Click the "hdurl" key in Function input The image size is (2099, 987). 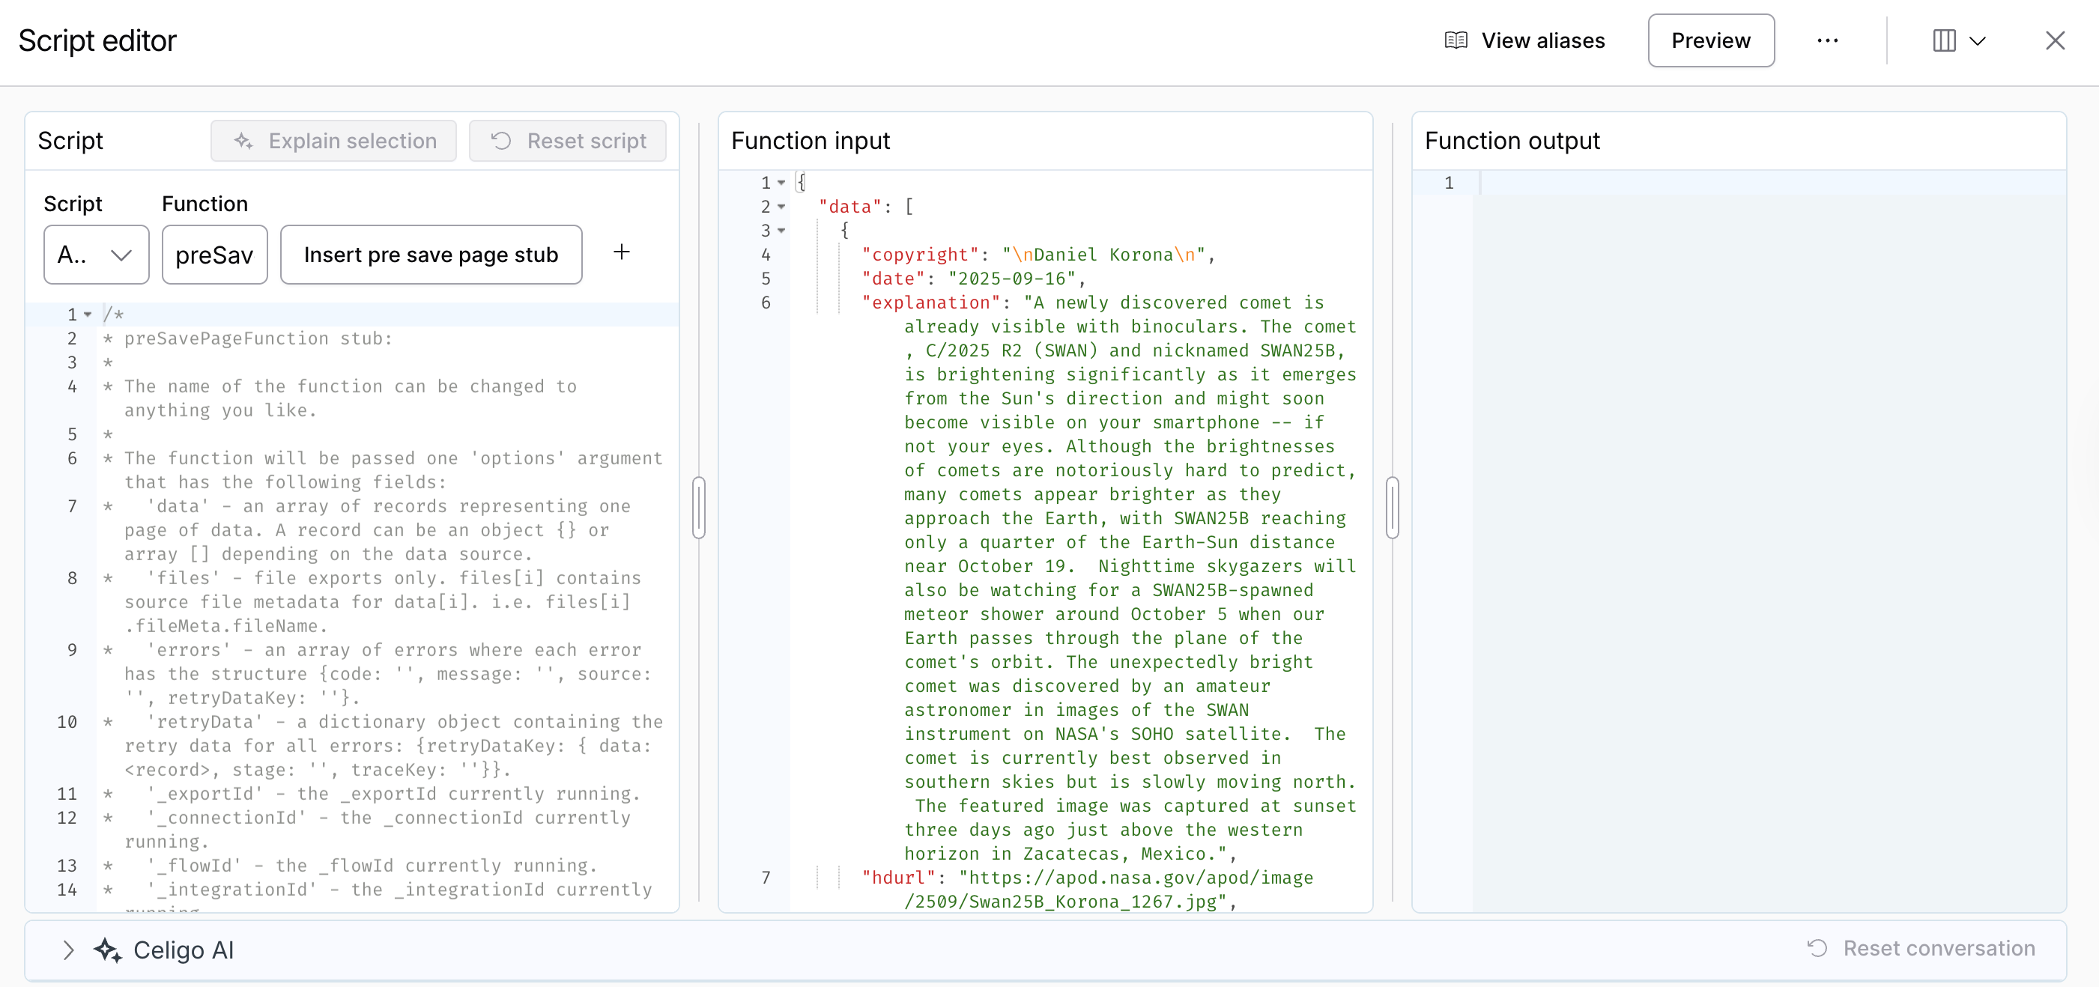point(900,878)
